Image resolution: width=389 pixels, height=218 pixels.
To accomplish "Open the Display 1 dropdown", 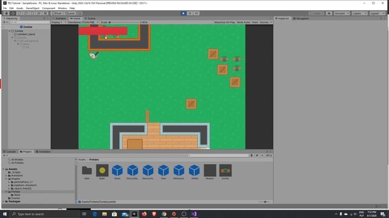I will (x=59, y=22).
